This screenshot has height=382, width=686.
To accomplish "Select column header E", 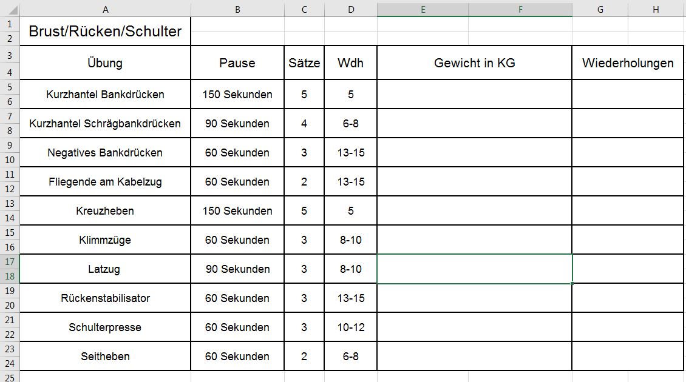I will [x=422, y=9].
